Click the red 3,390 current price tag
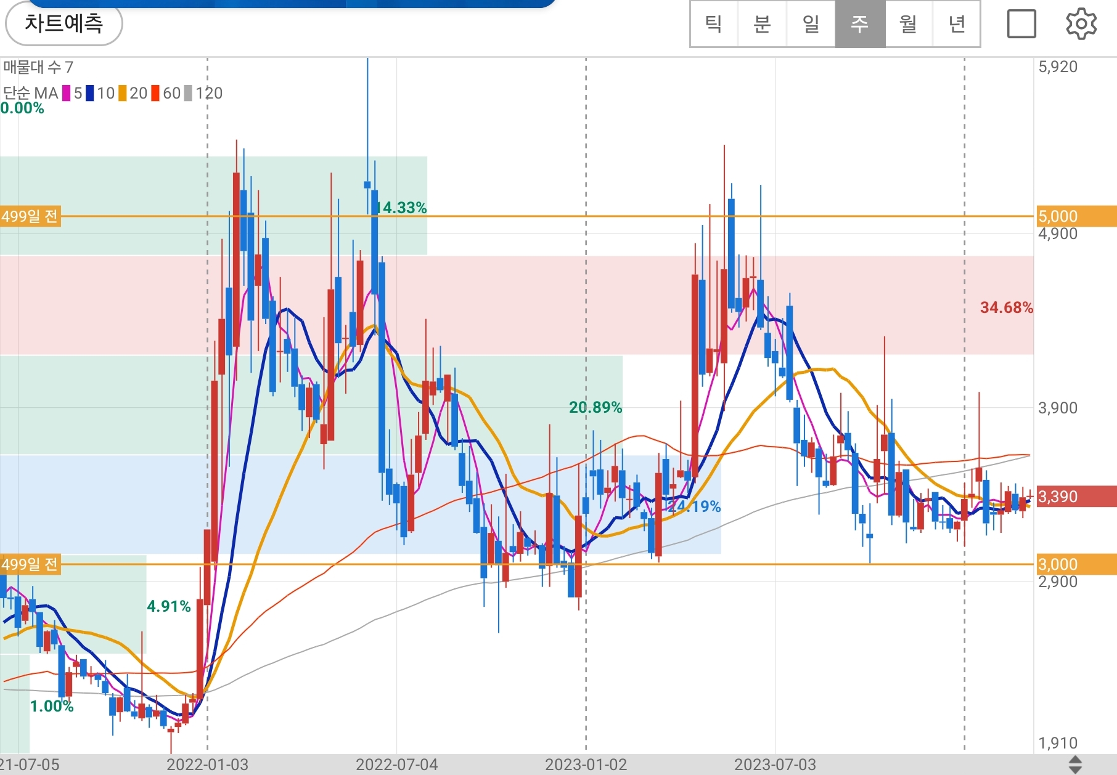 tap(1076, 497)
